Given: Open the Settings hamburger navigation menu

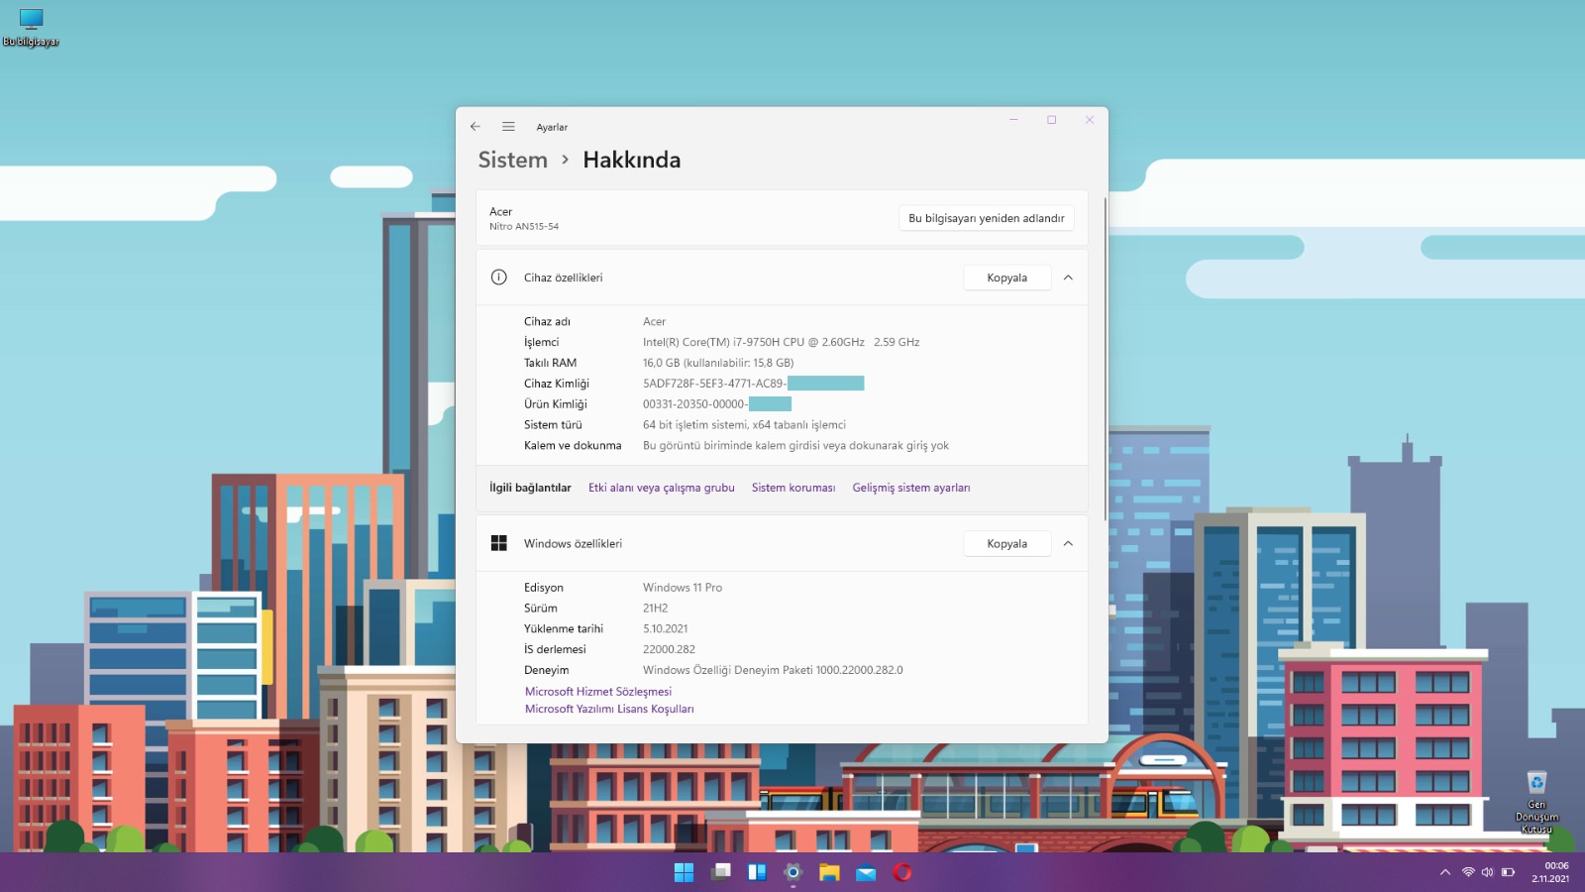Looking at the screenshot, I should 508,127.
